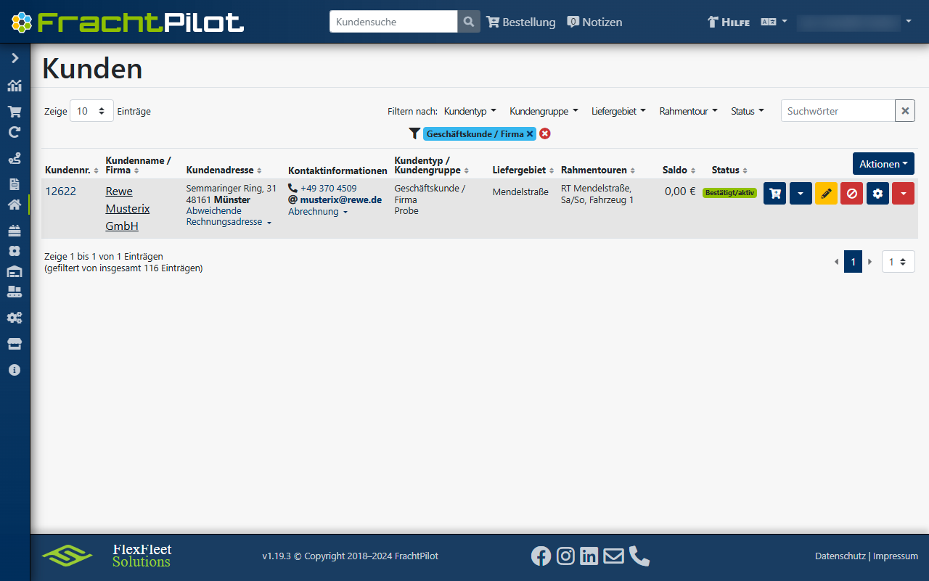Click the add-to-cart order button for Rewe Musterix
This screenshot has width=929, height=581.
774,194
